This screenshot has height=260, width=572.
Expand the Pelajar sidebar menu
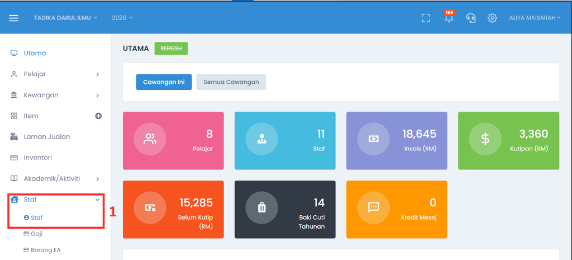(55, 74)
